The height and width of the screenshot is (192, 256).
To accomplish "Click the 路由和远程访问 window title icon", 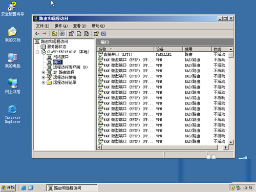I will tap(36, 18).
